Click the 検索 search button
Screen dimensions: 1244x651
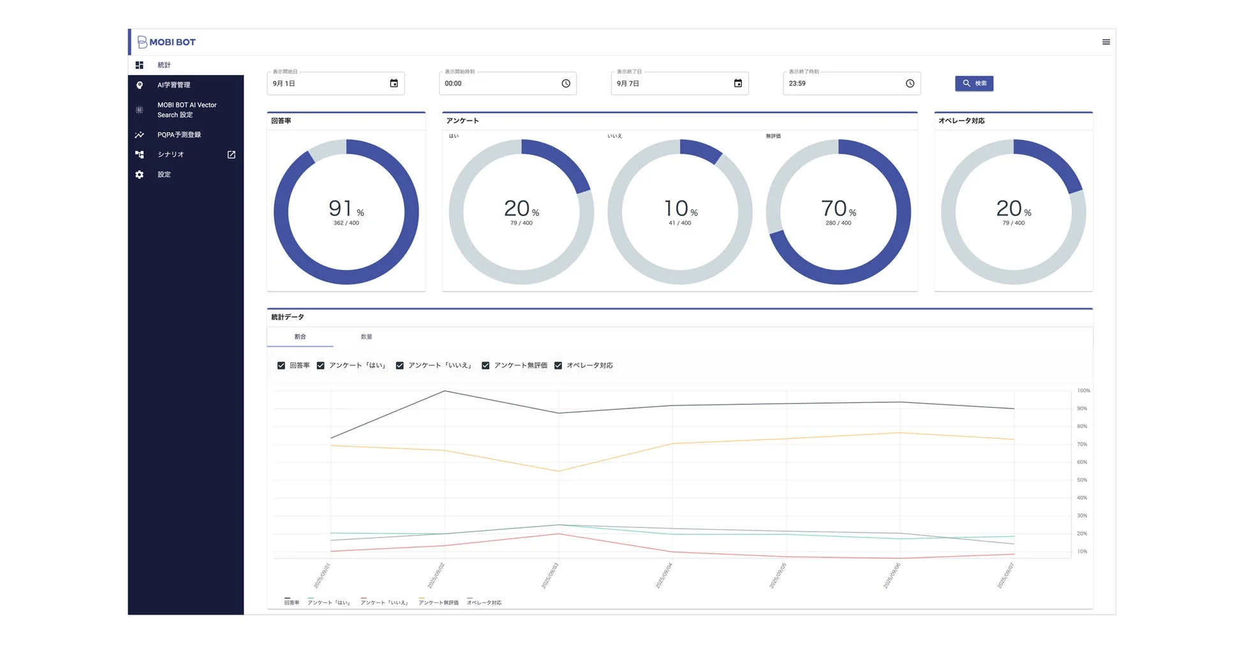point(974,84)
